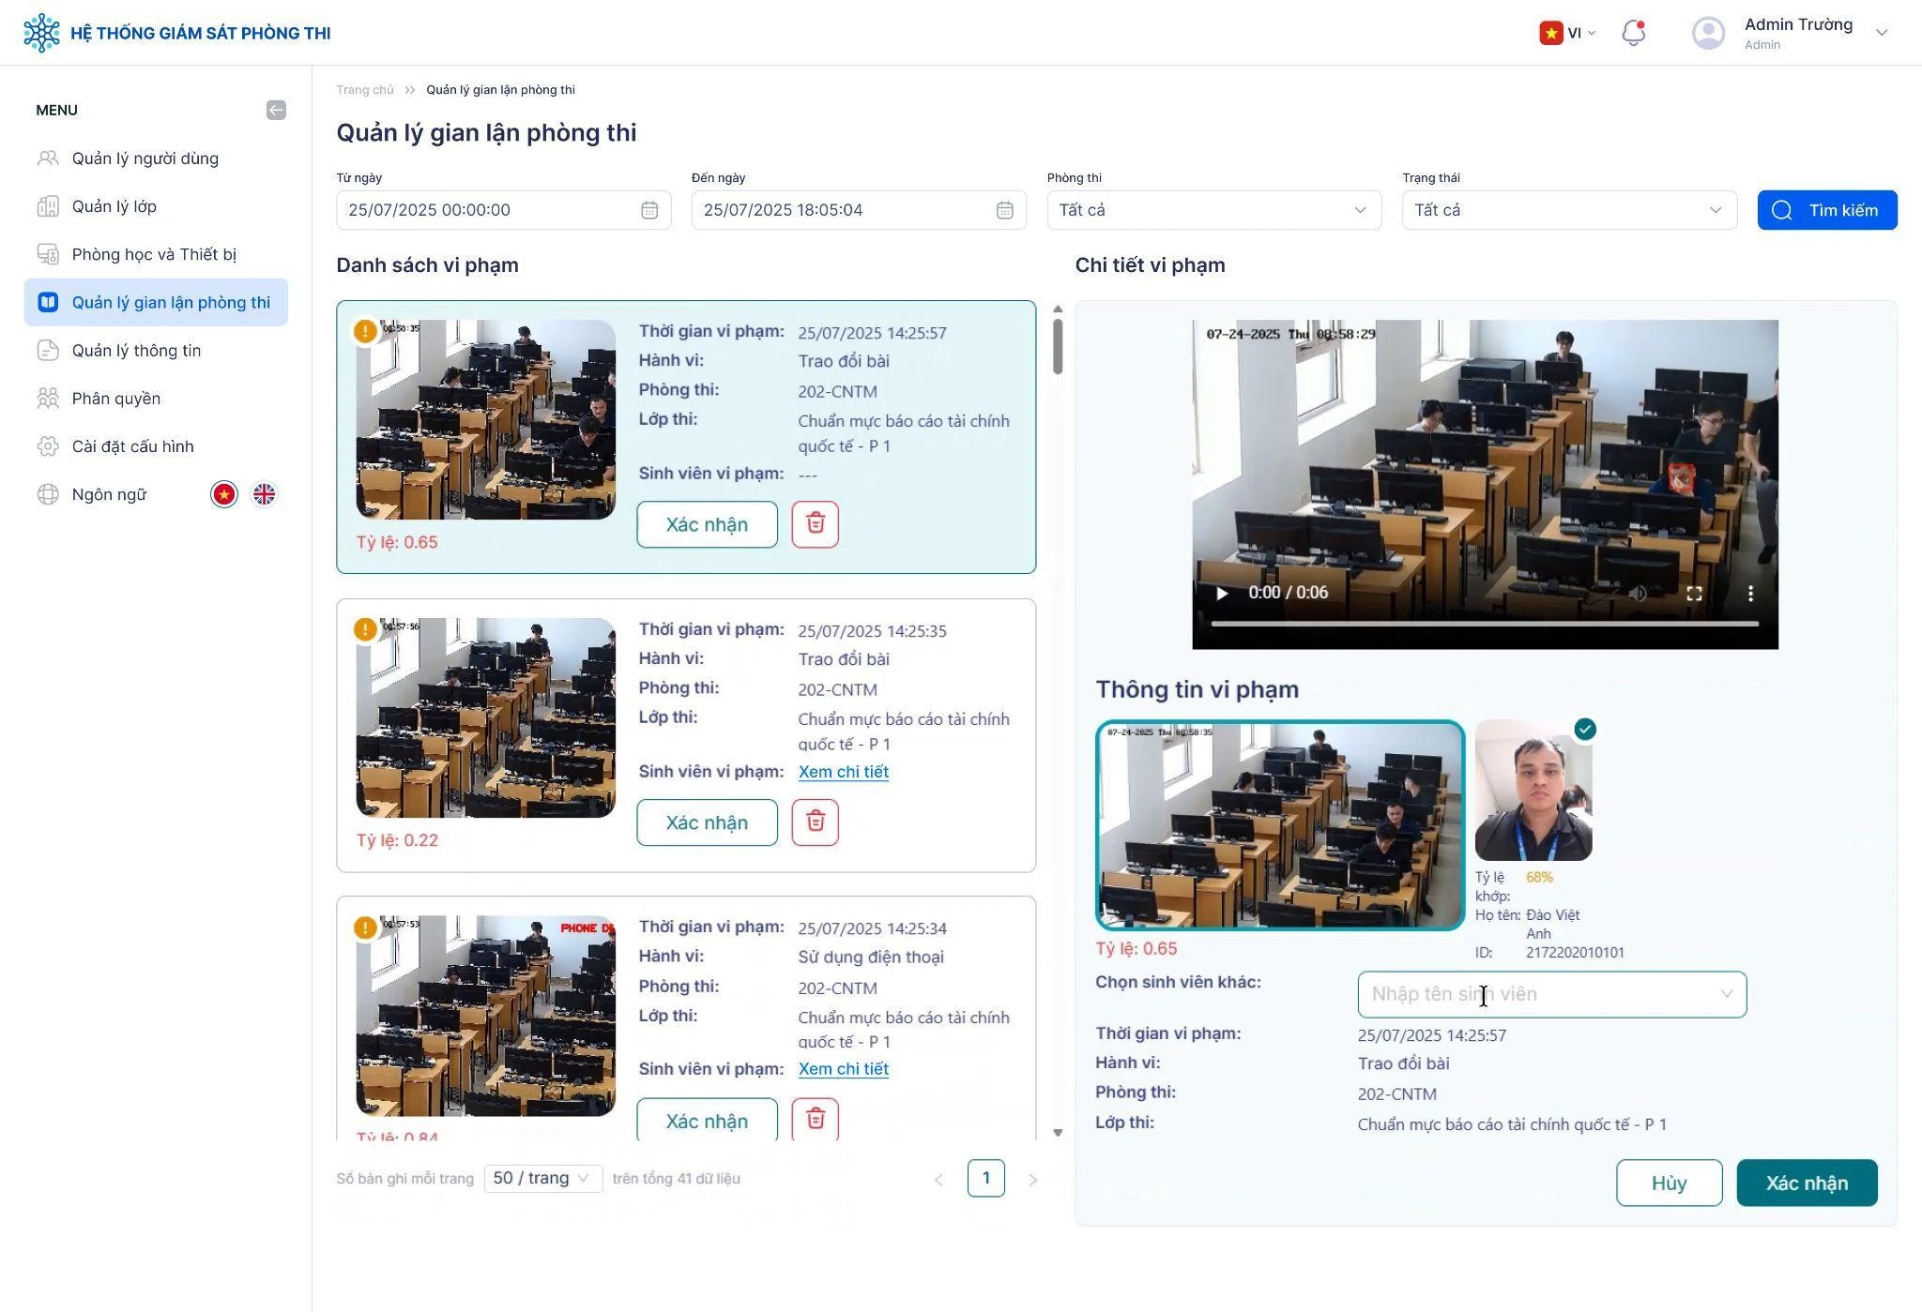Open the Trạng thái dropdown
Screen dimensions: 1922x1312
1568,210
